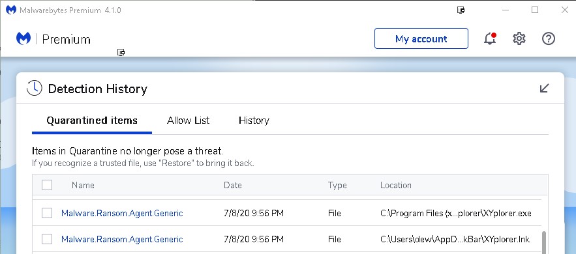Switch to the Quarantined items tab
This screenshot has width=576, height=254.
coord(92,120)
